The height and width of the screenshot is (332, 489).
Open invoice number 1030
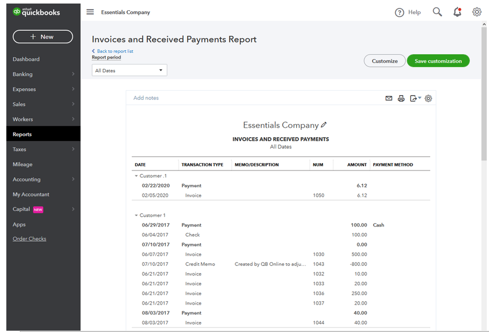click(x=318, y=254)
